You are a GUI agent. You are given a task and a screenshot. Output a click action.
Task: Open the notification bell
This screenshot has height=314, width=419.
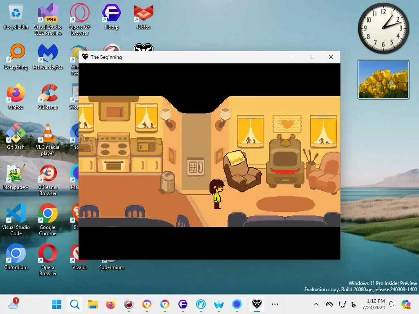click(x=391, y=304)
